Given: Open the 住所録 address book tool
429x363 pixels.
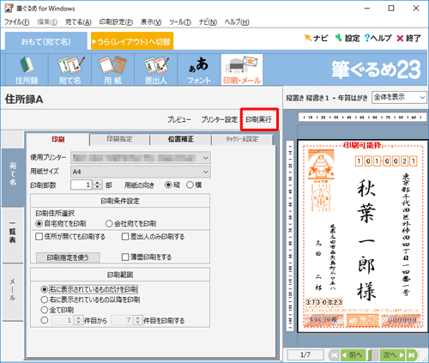Looking at the screenshot, I should (27, 70).
